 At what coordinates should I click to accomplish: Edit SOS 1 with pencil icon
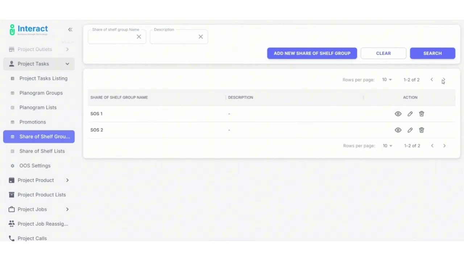(410, 114)
